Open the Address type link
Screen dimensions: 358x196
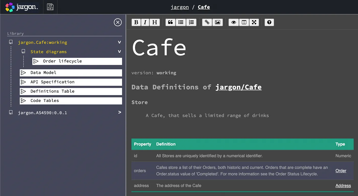[343, 186]
